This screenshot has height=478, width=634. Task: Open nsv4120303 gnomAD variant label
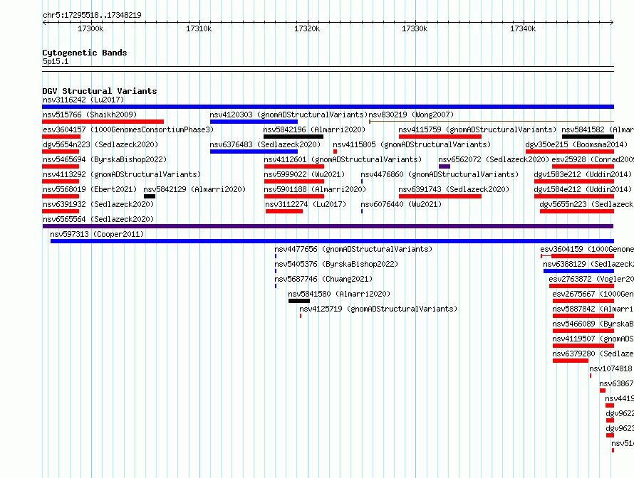click(289, 115)
